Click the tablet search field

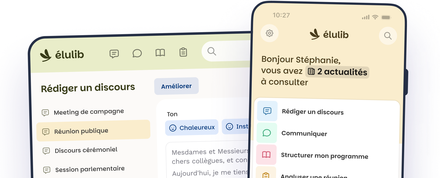tap(226, 51)
